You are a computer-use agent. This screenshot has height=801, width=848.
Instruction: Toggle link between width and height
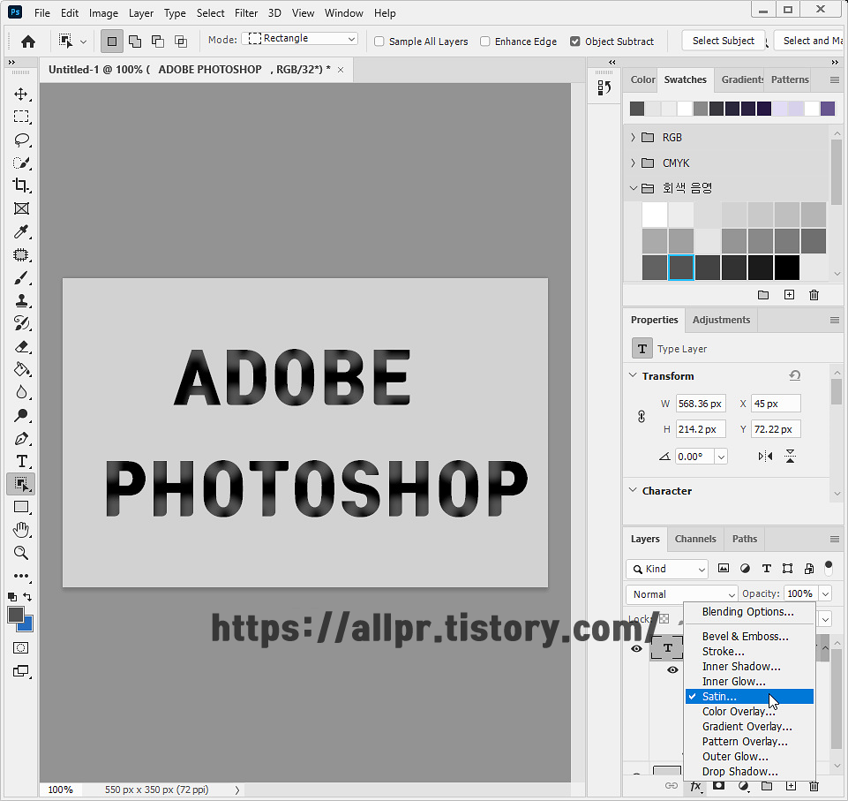[642, 417]
